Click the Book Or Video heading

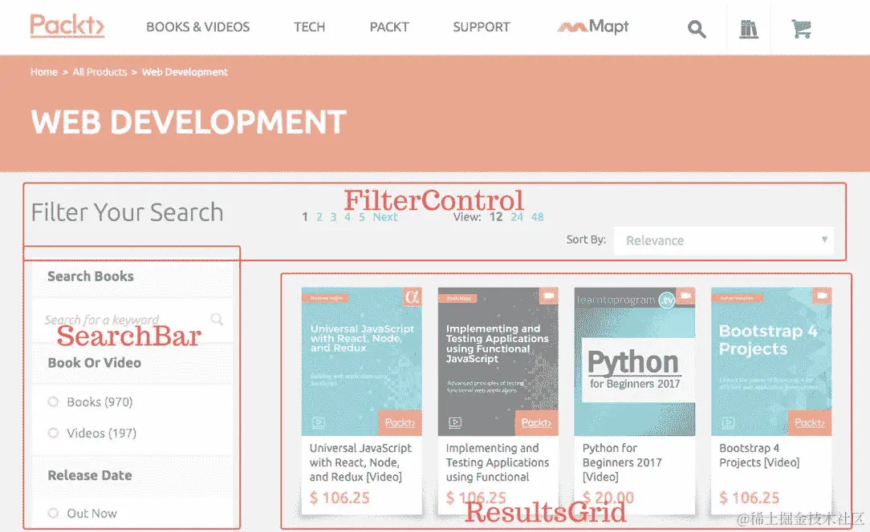tap(95, 363)
